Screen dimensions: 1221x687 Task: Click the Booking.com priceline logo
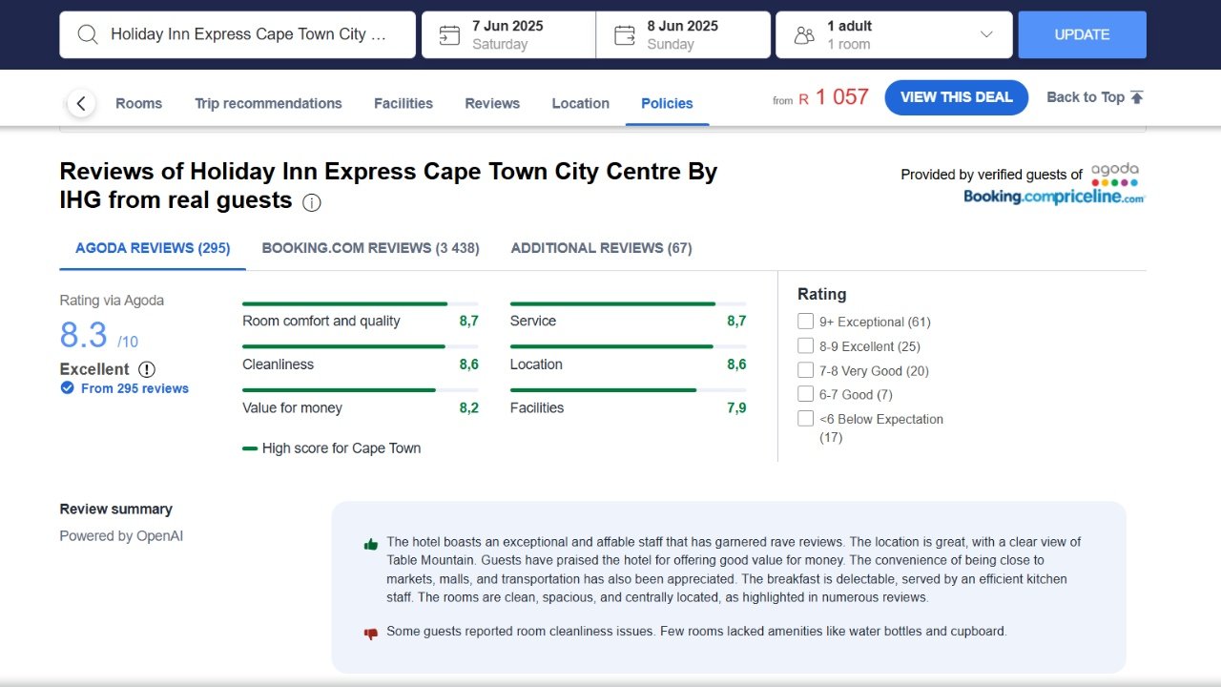1053,197
